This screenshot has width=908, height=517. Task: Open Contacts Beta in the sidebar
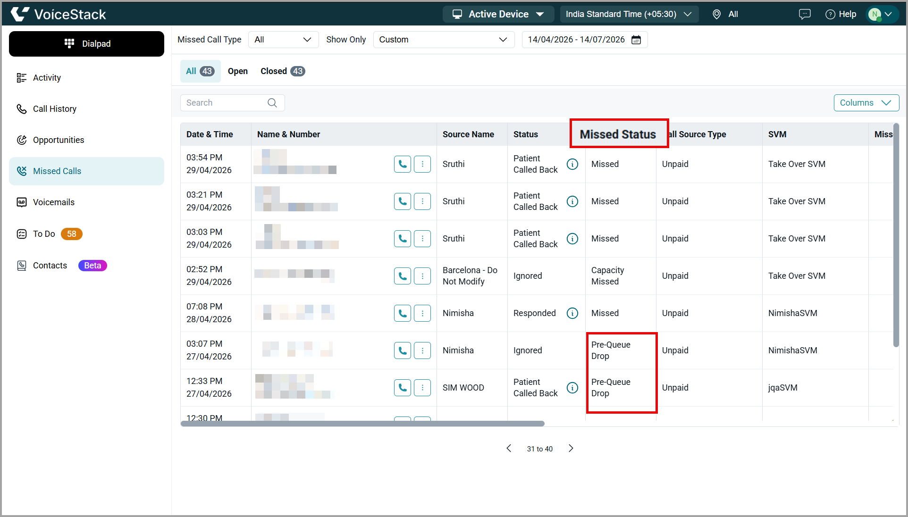[x=86, y=266]
